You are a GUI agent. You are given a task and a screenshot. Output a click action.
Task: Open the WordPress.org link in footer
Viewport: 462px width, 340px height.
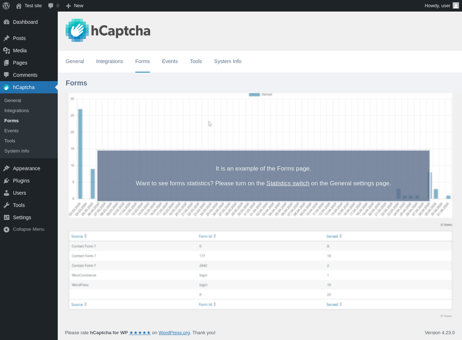point(174,332)
